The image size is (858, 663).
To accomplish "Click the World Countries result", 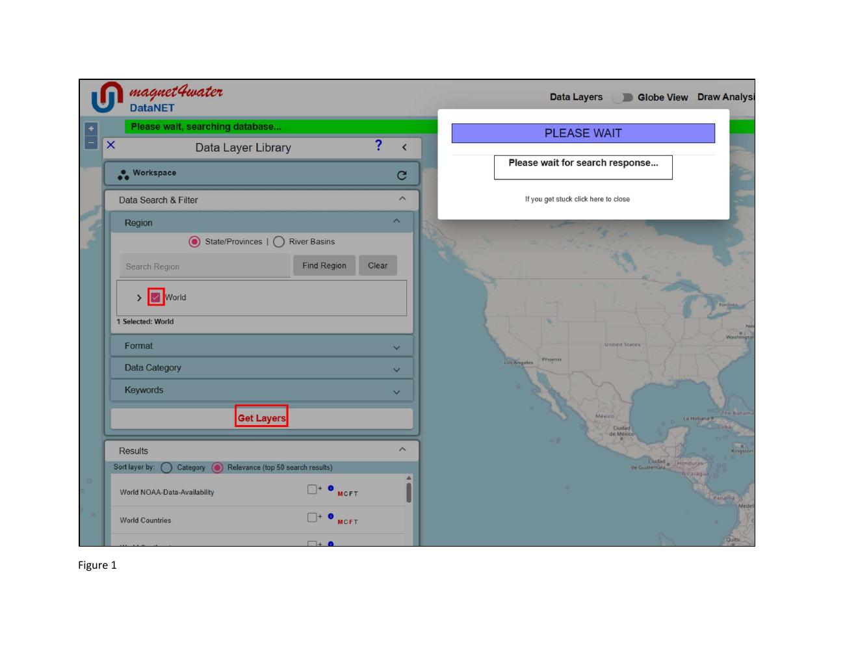I will click(146, 520).
